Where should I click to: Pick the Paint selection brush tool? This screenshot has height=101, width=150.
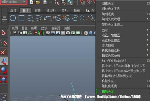pyautogui.click(x=4, y=51)
